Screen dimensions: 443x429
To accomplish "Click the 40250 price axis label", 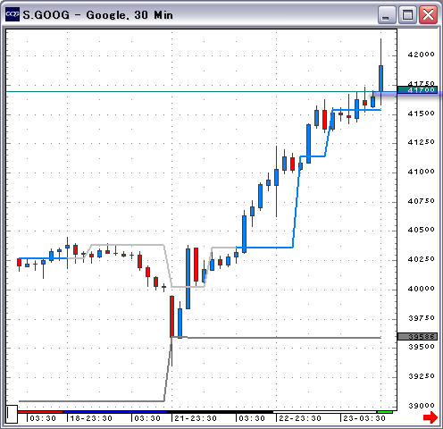I will point(421,259).
